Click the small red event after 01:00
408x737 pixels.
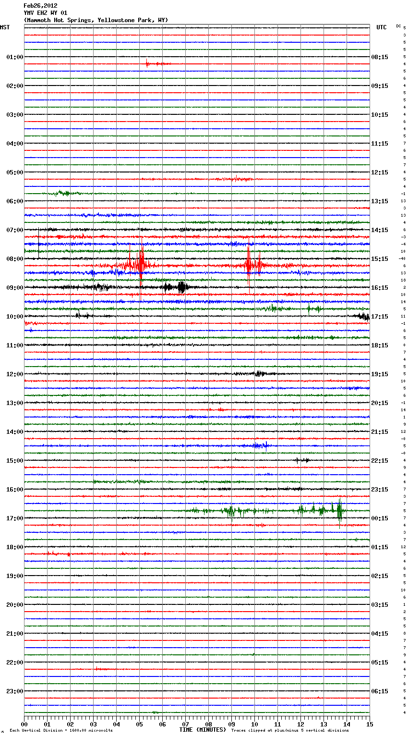click(x=147, y=63)
